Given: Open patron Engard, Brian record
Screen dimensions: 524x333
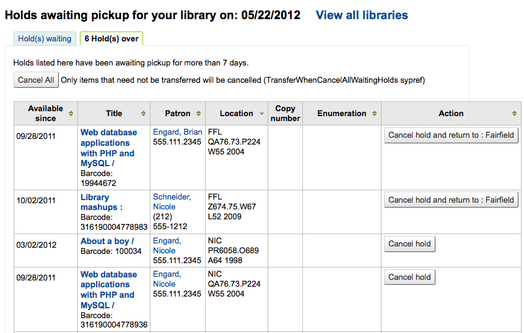Looking at the screenshot, I should (177, 132).
